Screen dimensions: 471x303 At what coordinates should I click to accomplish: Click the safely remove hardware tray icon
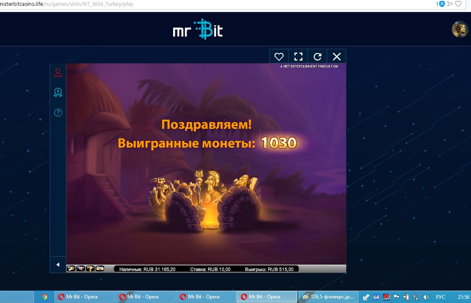click(366, 297)
